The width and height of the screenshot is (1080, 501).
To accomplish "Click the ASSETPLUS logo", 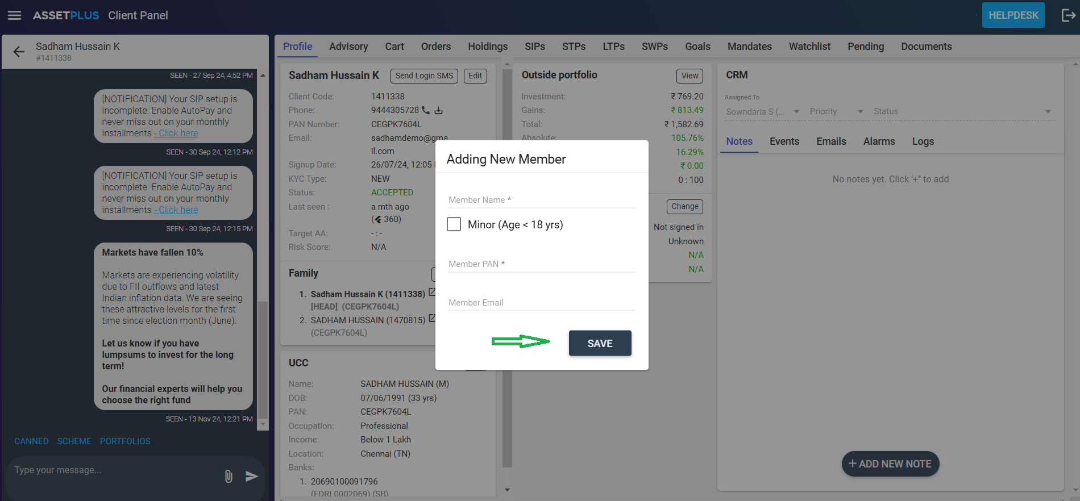I will click(x=66, y=15).
